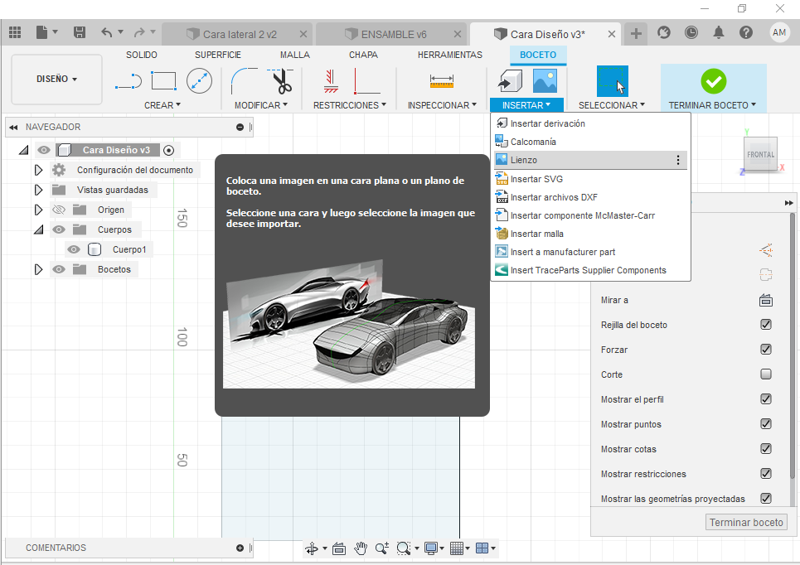Choose Insertar SVG from the menu
Screen dimensions: 800x565
pos(536,179)
